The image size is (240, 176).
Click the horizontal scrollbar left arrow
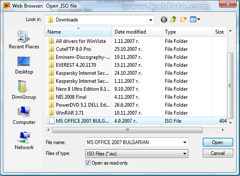point(48,130)
